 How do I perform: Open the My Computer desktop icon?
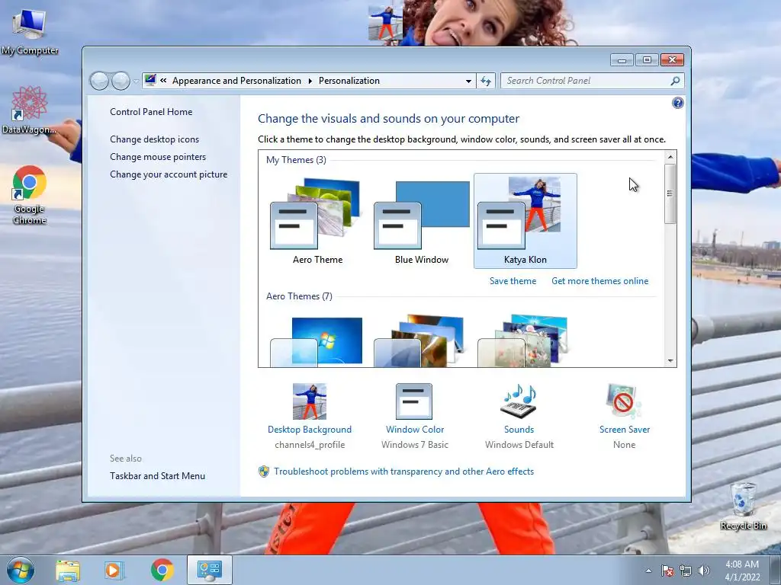[29, 32]
